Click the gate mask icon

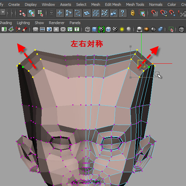pyautogui.click(x=56, y=29)
